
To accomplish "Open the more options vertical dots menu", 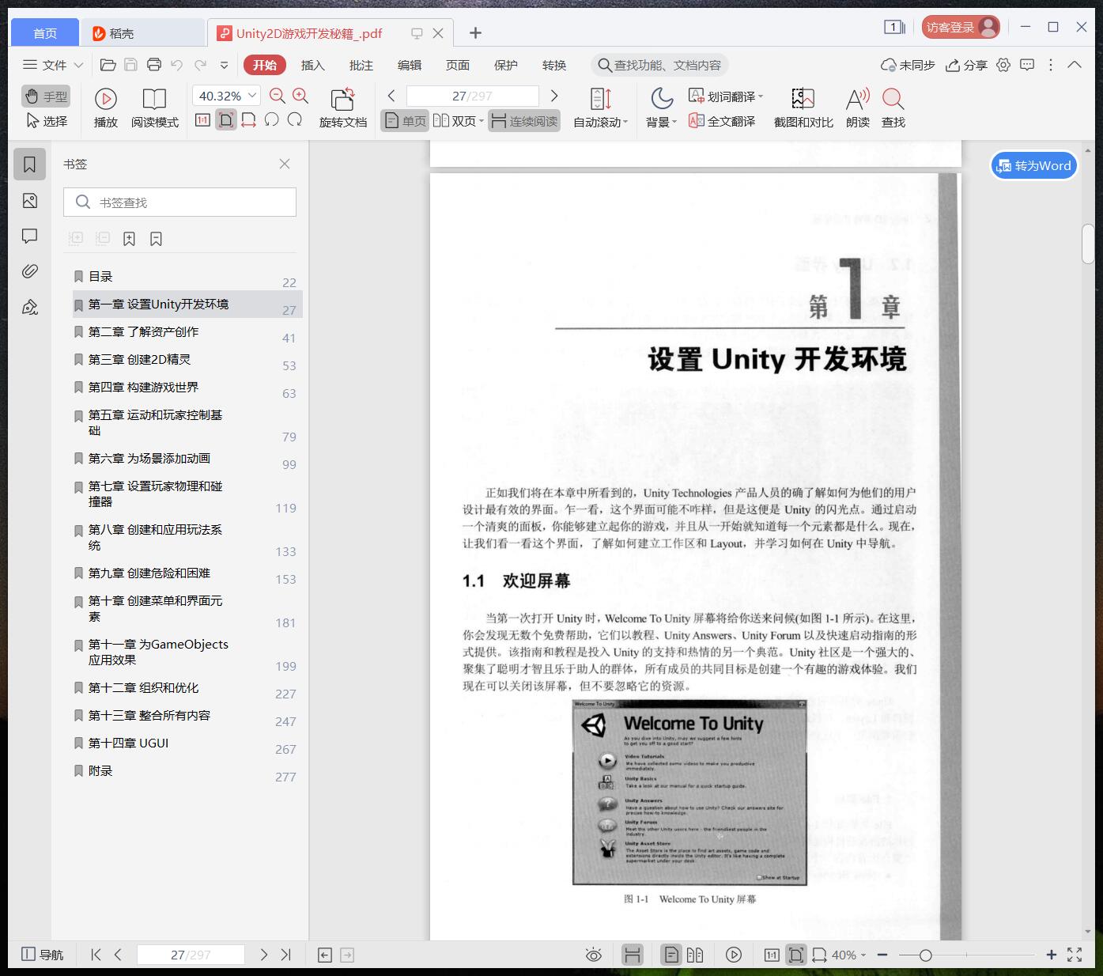I will click(x=1051, y=65).
